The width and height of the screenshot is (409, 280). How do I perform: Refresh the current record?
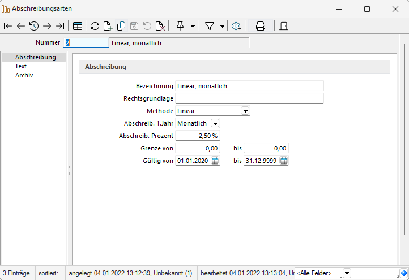pos(95,26)
